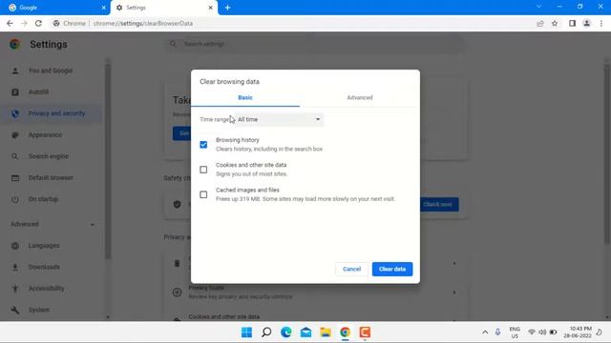Open Windows Start menu
This screenshot has height=343, width=611.
246,333
